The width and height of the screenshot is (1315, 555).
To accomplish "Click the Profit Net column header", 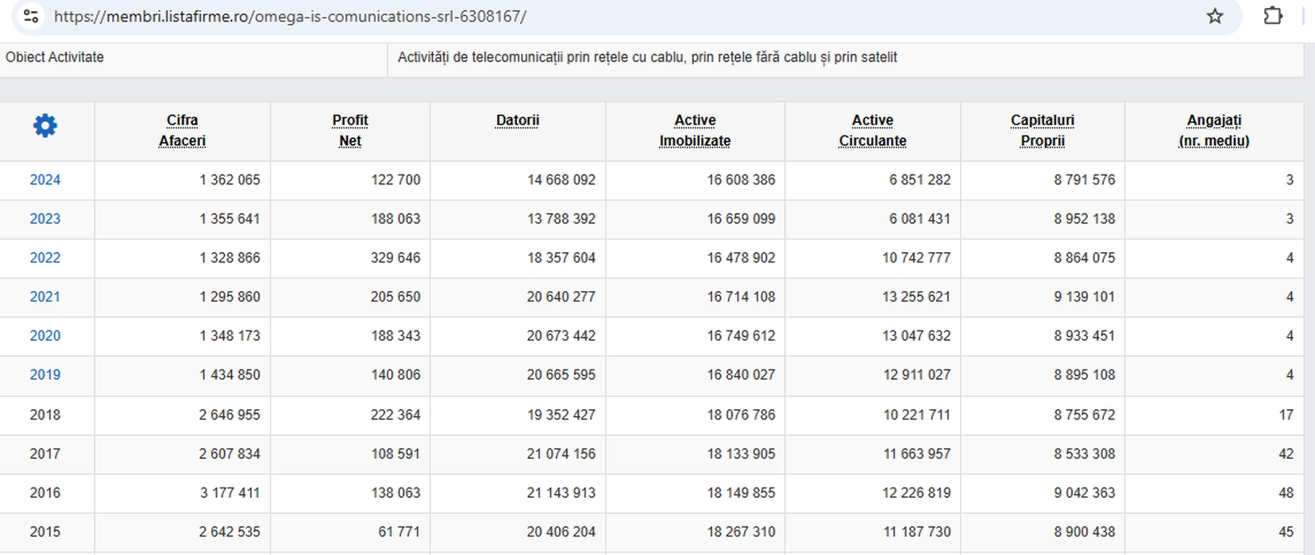I will pos(350,131).
